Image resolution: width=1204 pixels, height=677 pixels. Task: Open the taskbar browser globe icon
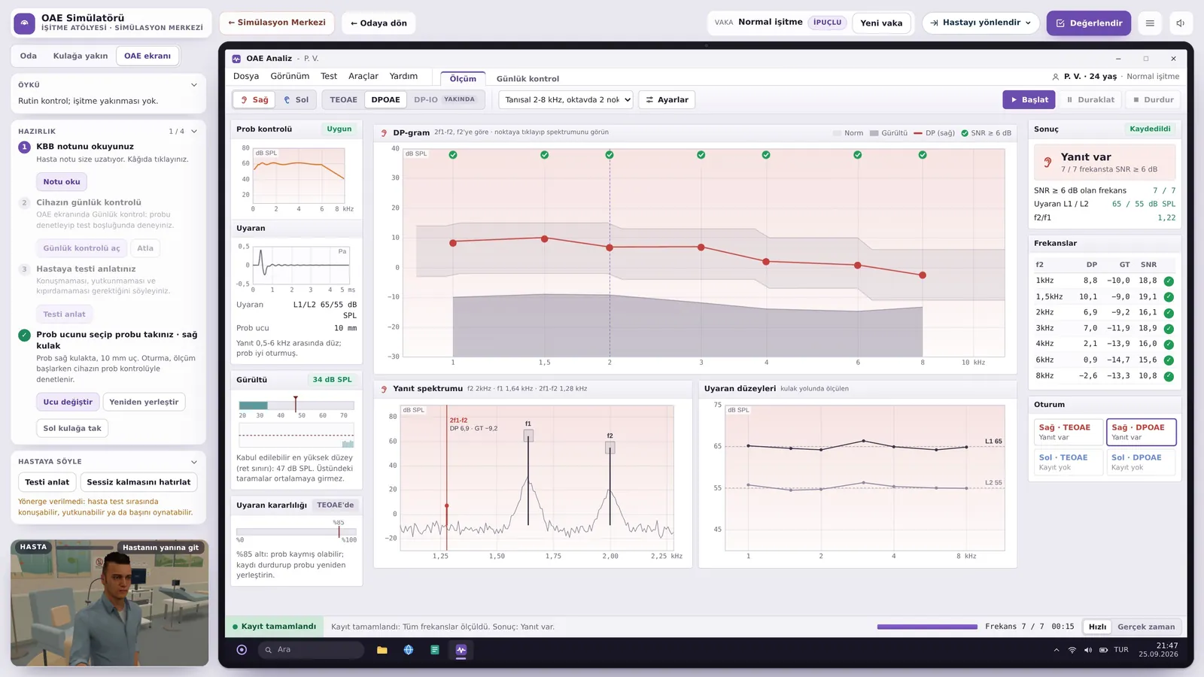(x=409, y=650)
